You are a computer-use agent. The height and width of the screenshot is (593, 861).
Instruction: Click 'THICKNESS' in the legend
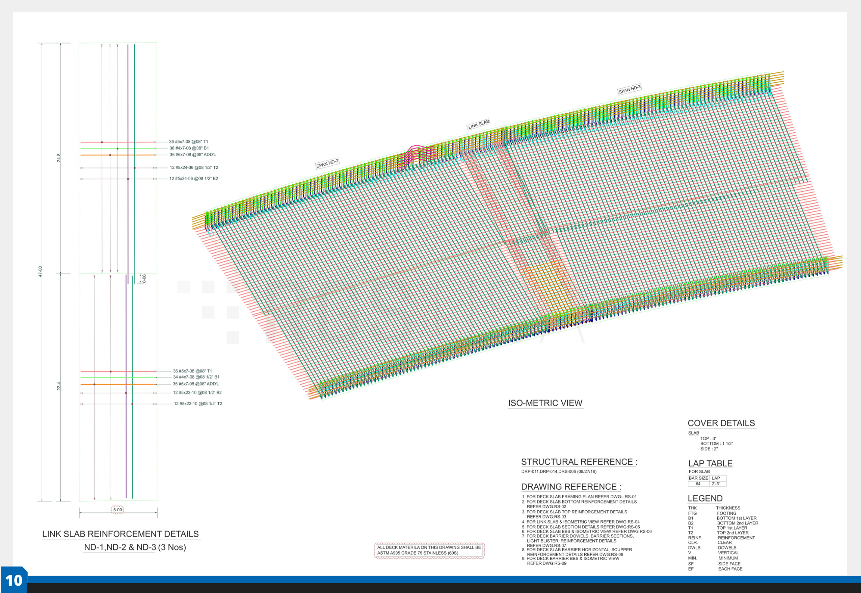(728, 508)
